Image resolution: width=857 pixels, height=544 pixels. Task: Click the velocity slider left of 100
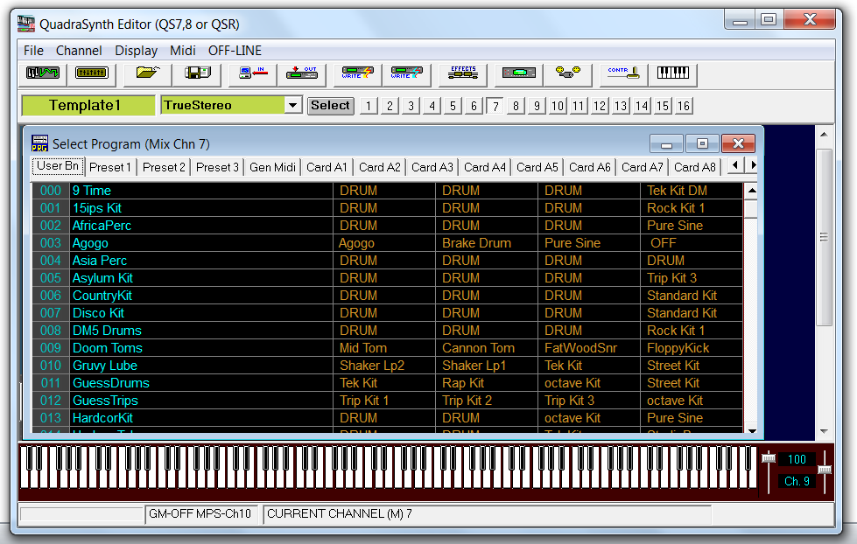click(x=769, y=460)
